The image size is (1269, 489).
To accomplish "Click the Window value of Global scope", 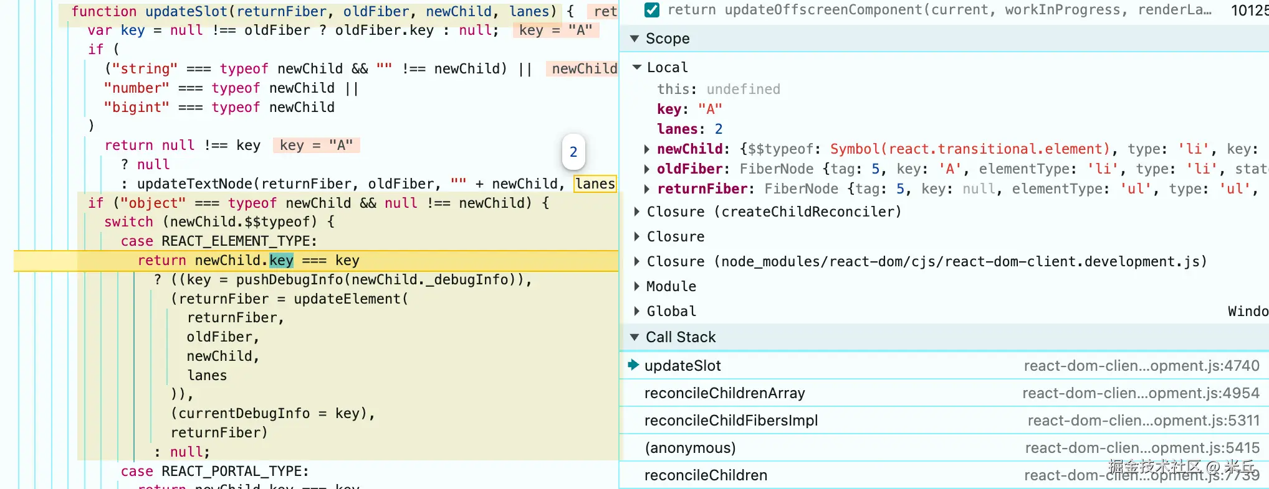I will 1248,311.
